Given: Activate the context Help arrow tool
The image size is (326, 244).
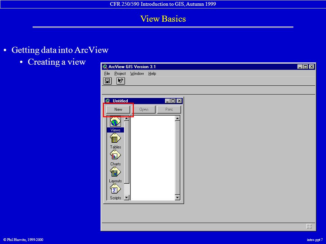Looking at the screenshot, I should point(121,81).
